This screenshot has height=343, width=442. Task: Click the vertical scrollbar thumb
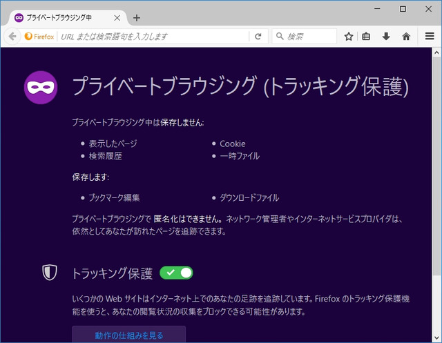tap(436, 166)
